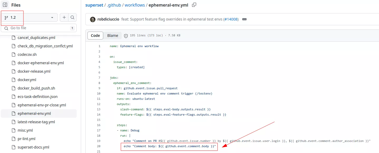Click 'runs-on: ubuntu-latest' code line
The height and width of the screenshot is (153, 379).
pos(136,99)
